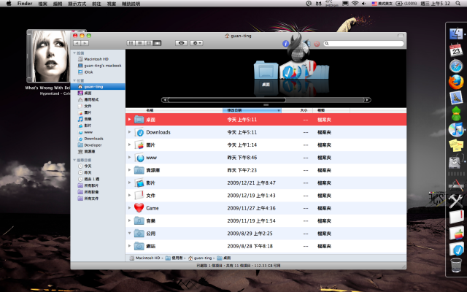Open the 輔助說明 menu
467x292 pixels.
click(131, 4)
